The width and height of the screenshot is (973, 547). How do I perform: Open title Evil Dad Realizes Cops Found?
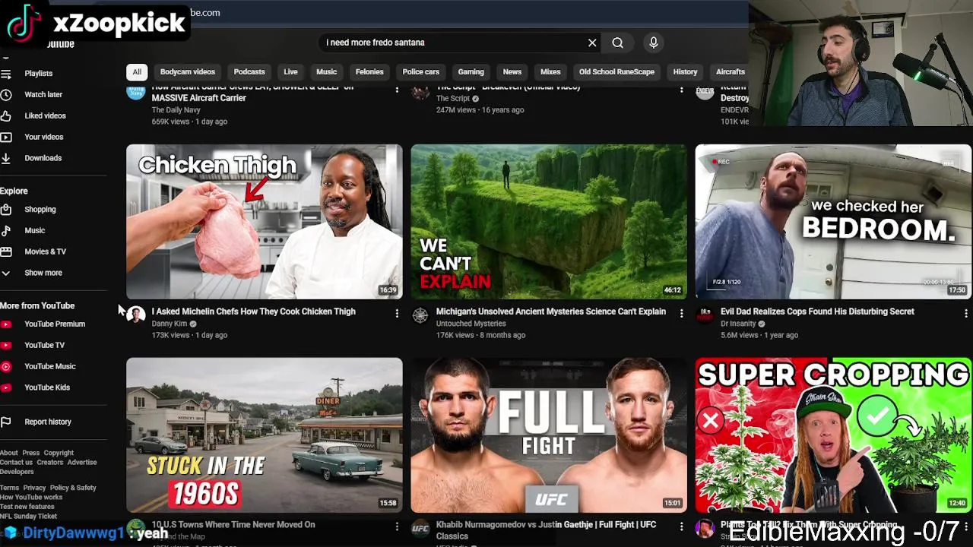click(817, 311)
